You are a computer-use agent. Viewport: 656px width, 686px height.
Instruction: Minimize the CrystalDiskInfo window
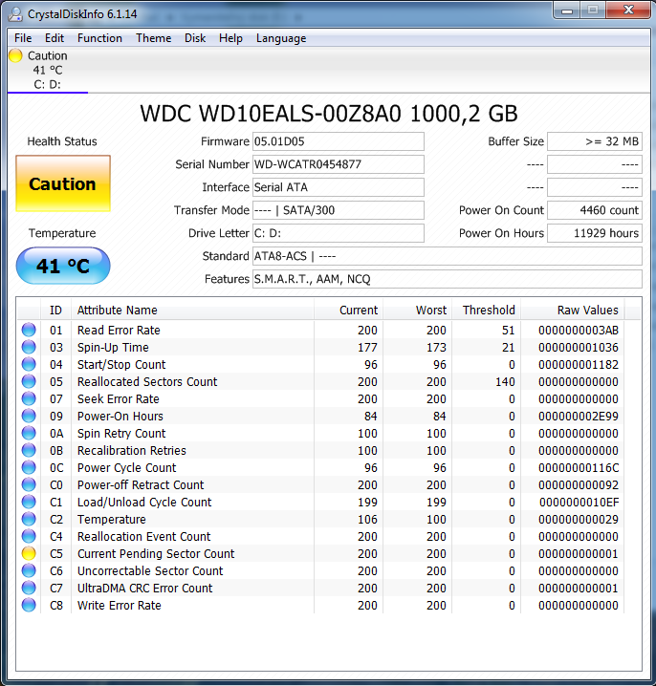[567, 11]
